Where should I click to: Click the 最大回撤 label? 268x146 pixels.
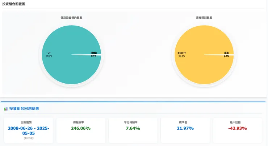click(235, 122)
